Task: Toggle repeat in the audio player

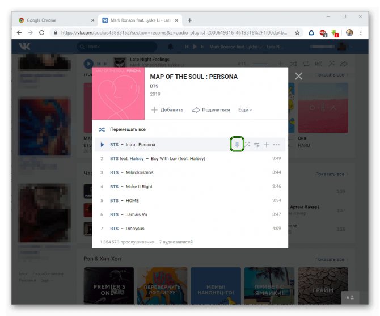Action: (x=306, y=64)
